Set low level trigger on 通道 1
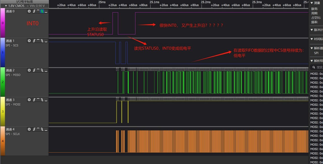The height and width of the screenshot is (164, 323). coord(46,41)
